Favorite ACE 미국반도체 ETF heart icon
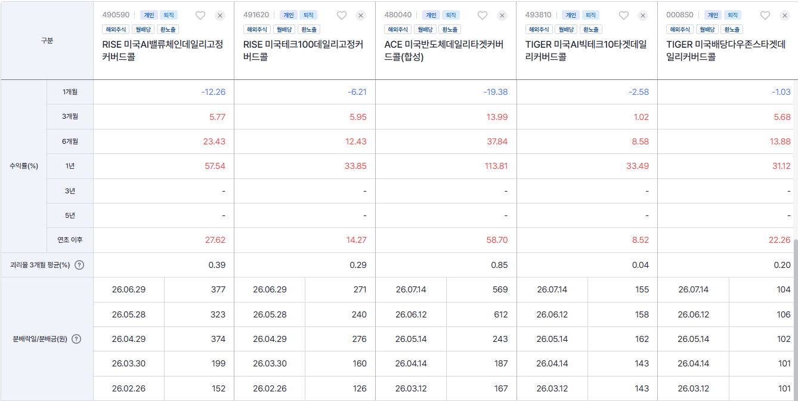 (x=482, y=16)
